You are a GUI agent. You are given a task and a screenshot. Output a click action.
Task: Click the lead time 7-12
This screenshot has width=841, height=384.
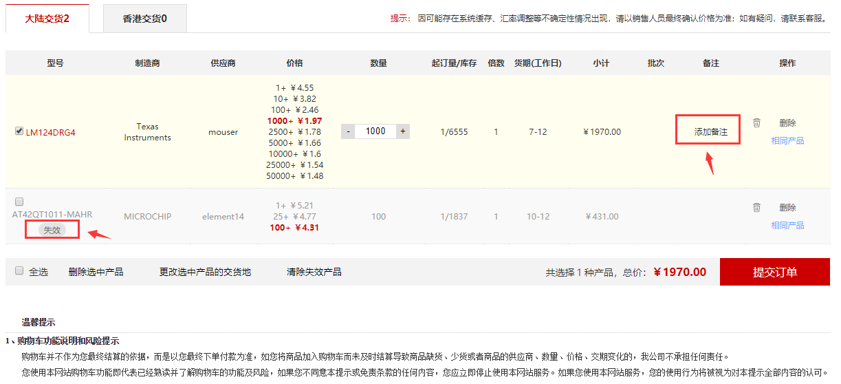538,132
